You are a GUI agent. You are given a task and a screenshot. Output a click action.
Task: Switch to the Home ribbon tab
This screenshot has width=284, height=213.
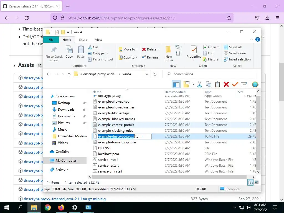(67, 40)
